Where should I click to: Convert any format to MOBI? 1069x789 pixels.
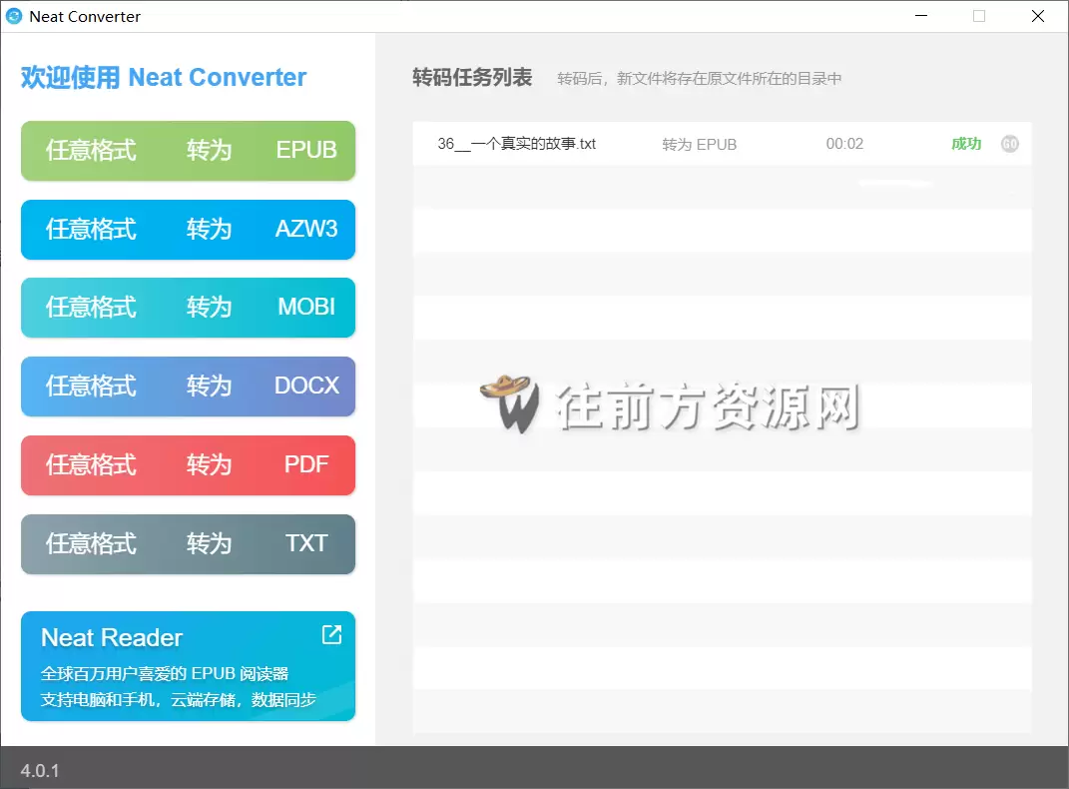click(189, 308)
